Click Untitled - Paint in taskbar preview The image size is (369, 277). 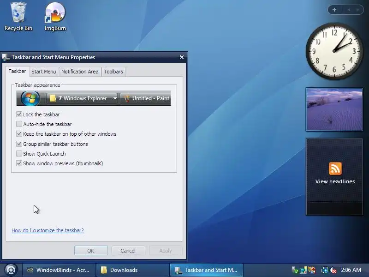tap(145, 98)
